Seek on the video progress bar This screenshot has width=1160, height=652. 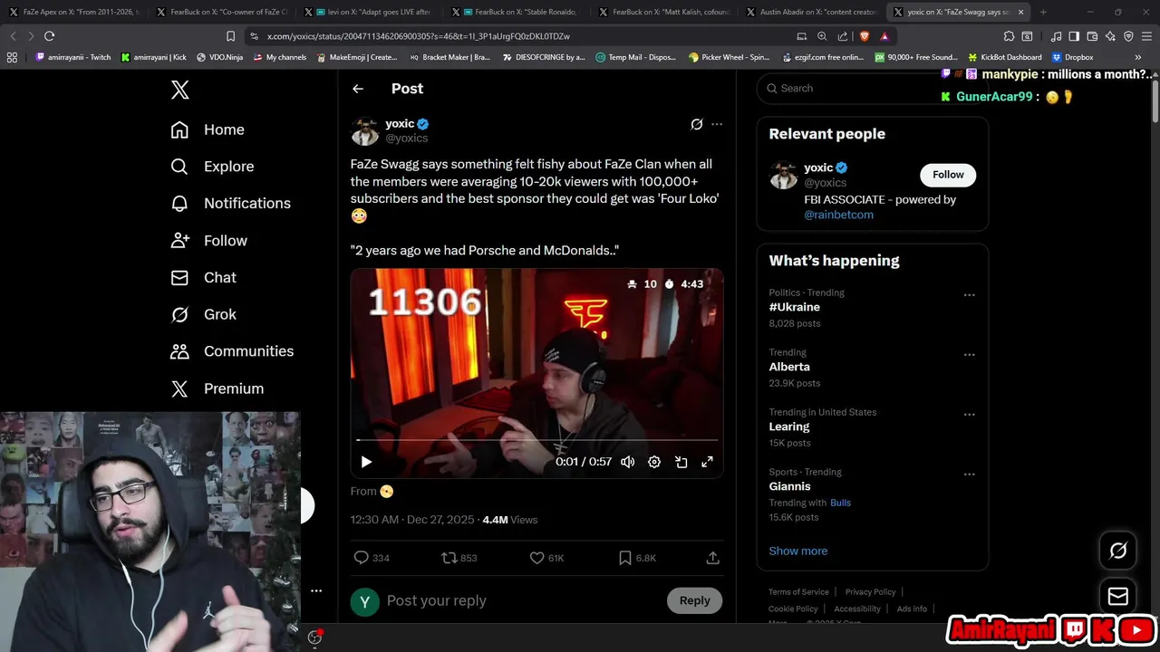[x=536, y=440]
